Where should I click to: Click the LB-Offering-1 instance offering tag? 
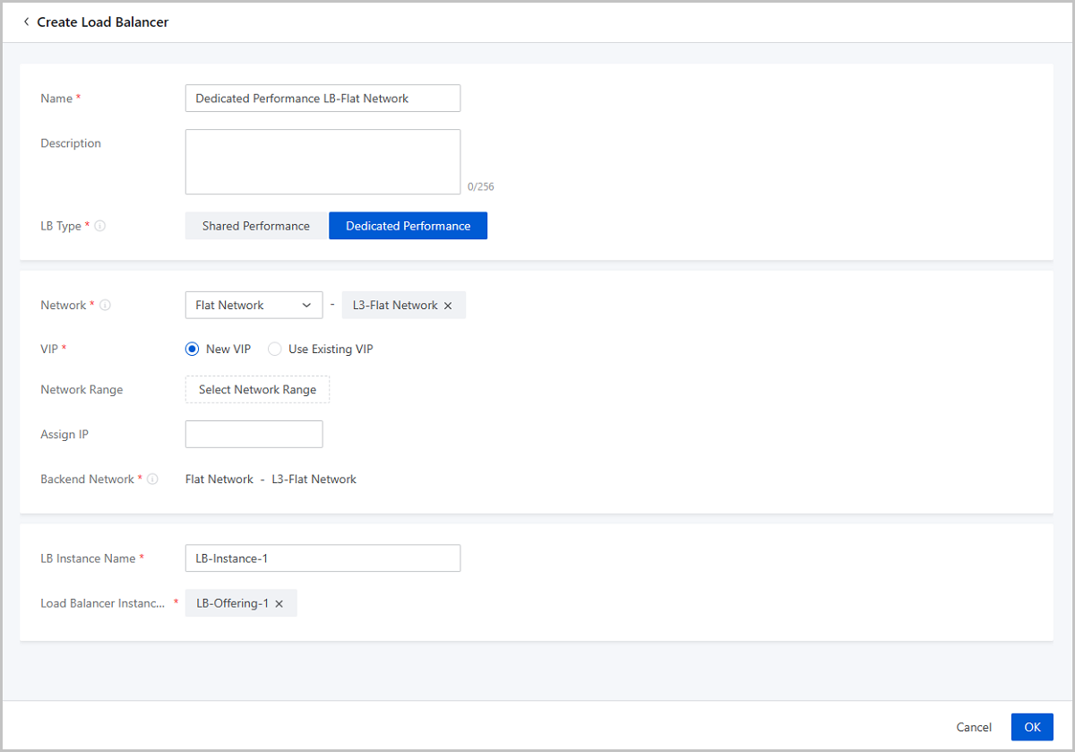(232, 604)
